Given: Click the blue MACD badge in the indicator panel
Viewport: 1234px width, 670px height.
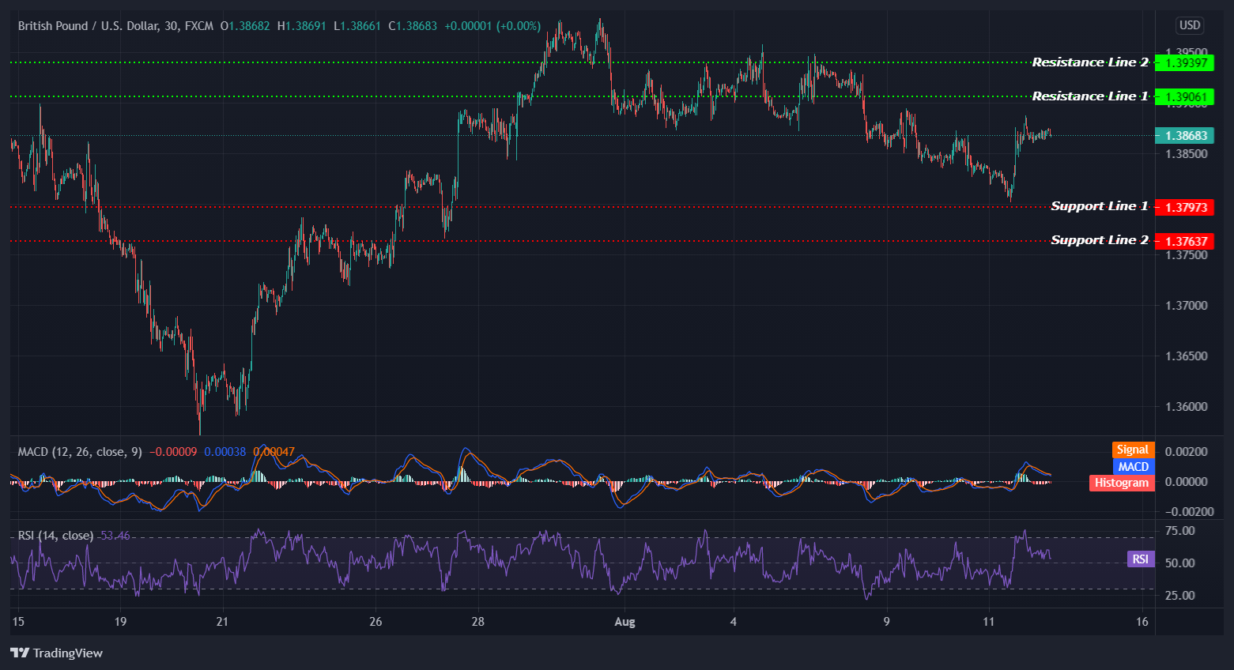Looking at the screenshot, I should (1132, 466).
